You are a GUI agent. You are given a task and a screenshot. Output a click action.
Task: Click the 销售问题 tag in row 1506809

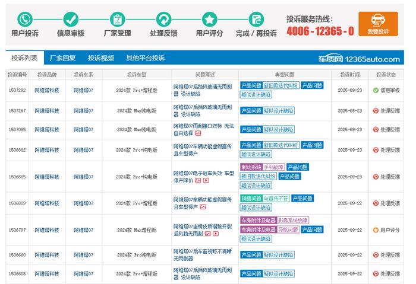pyautogui.click(x=250, y=199)
